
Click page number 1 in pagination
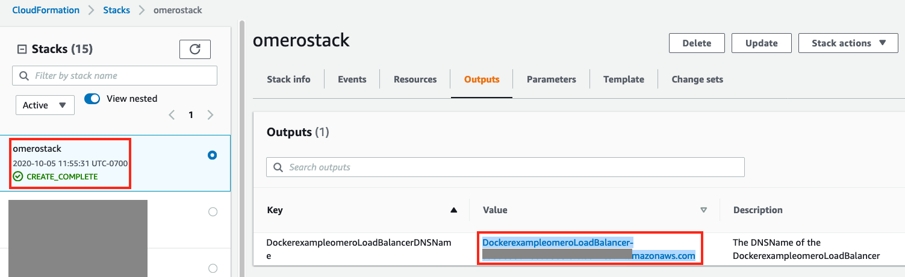pos(191,115)
